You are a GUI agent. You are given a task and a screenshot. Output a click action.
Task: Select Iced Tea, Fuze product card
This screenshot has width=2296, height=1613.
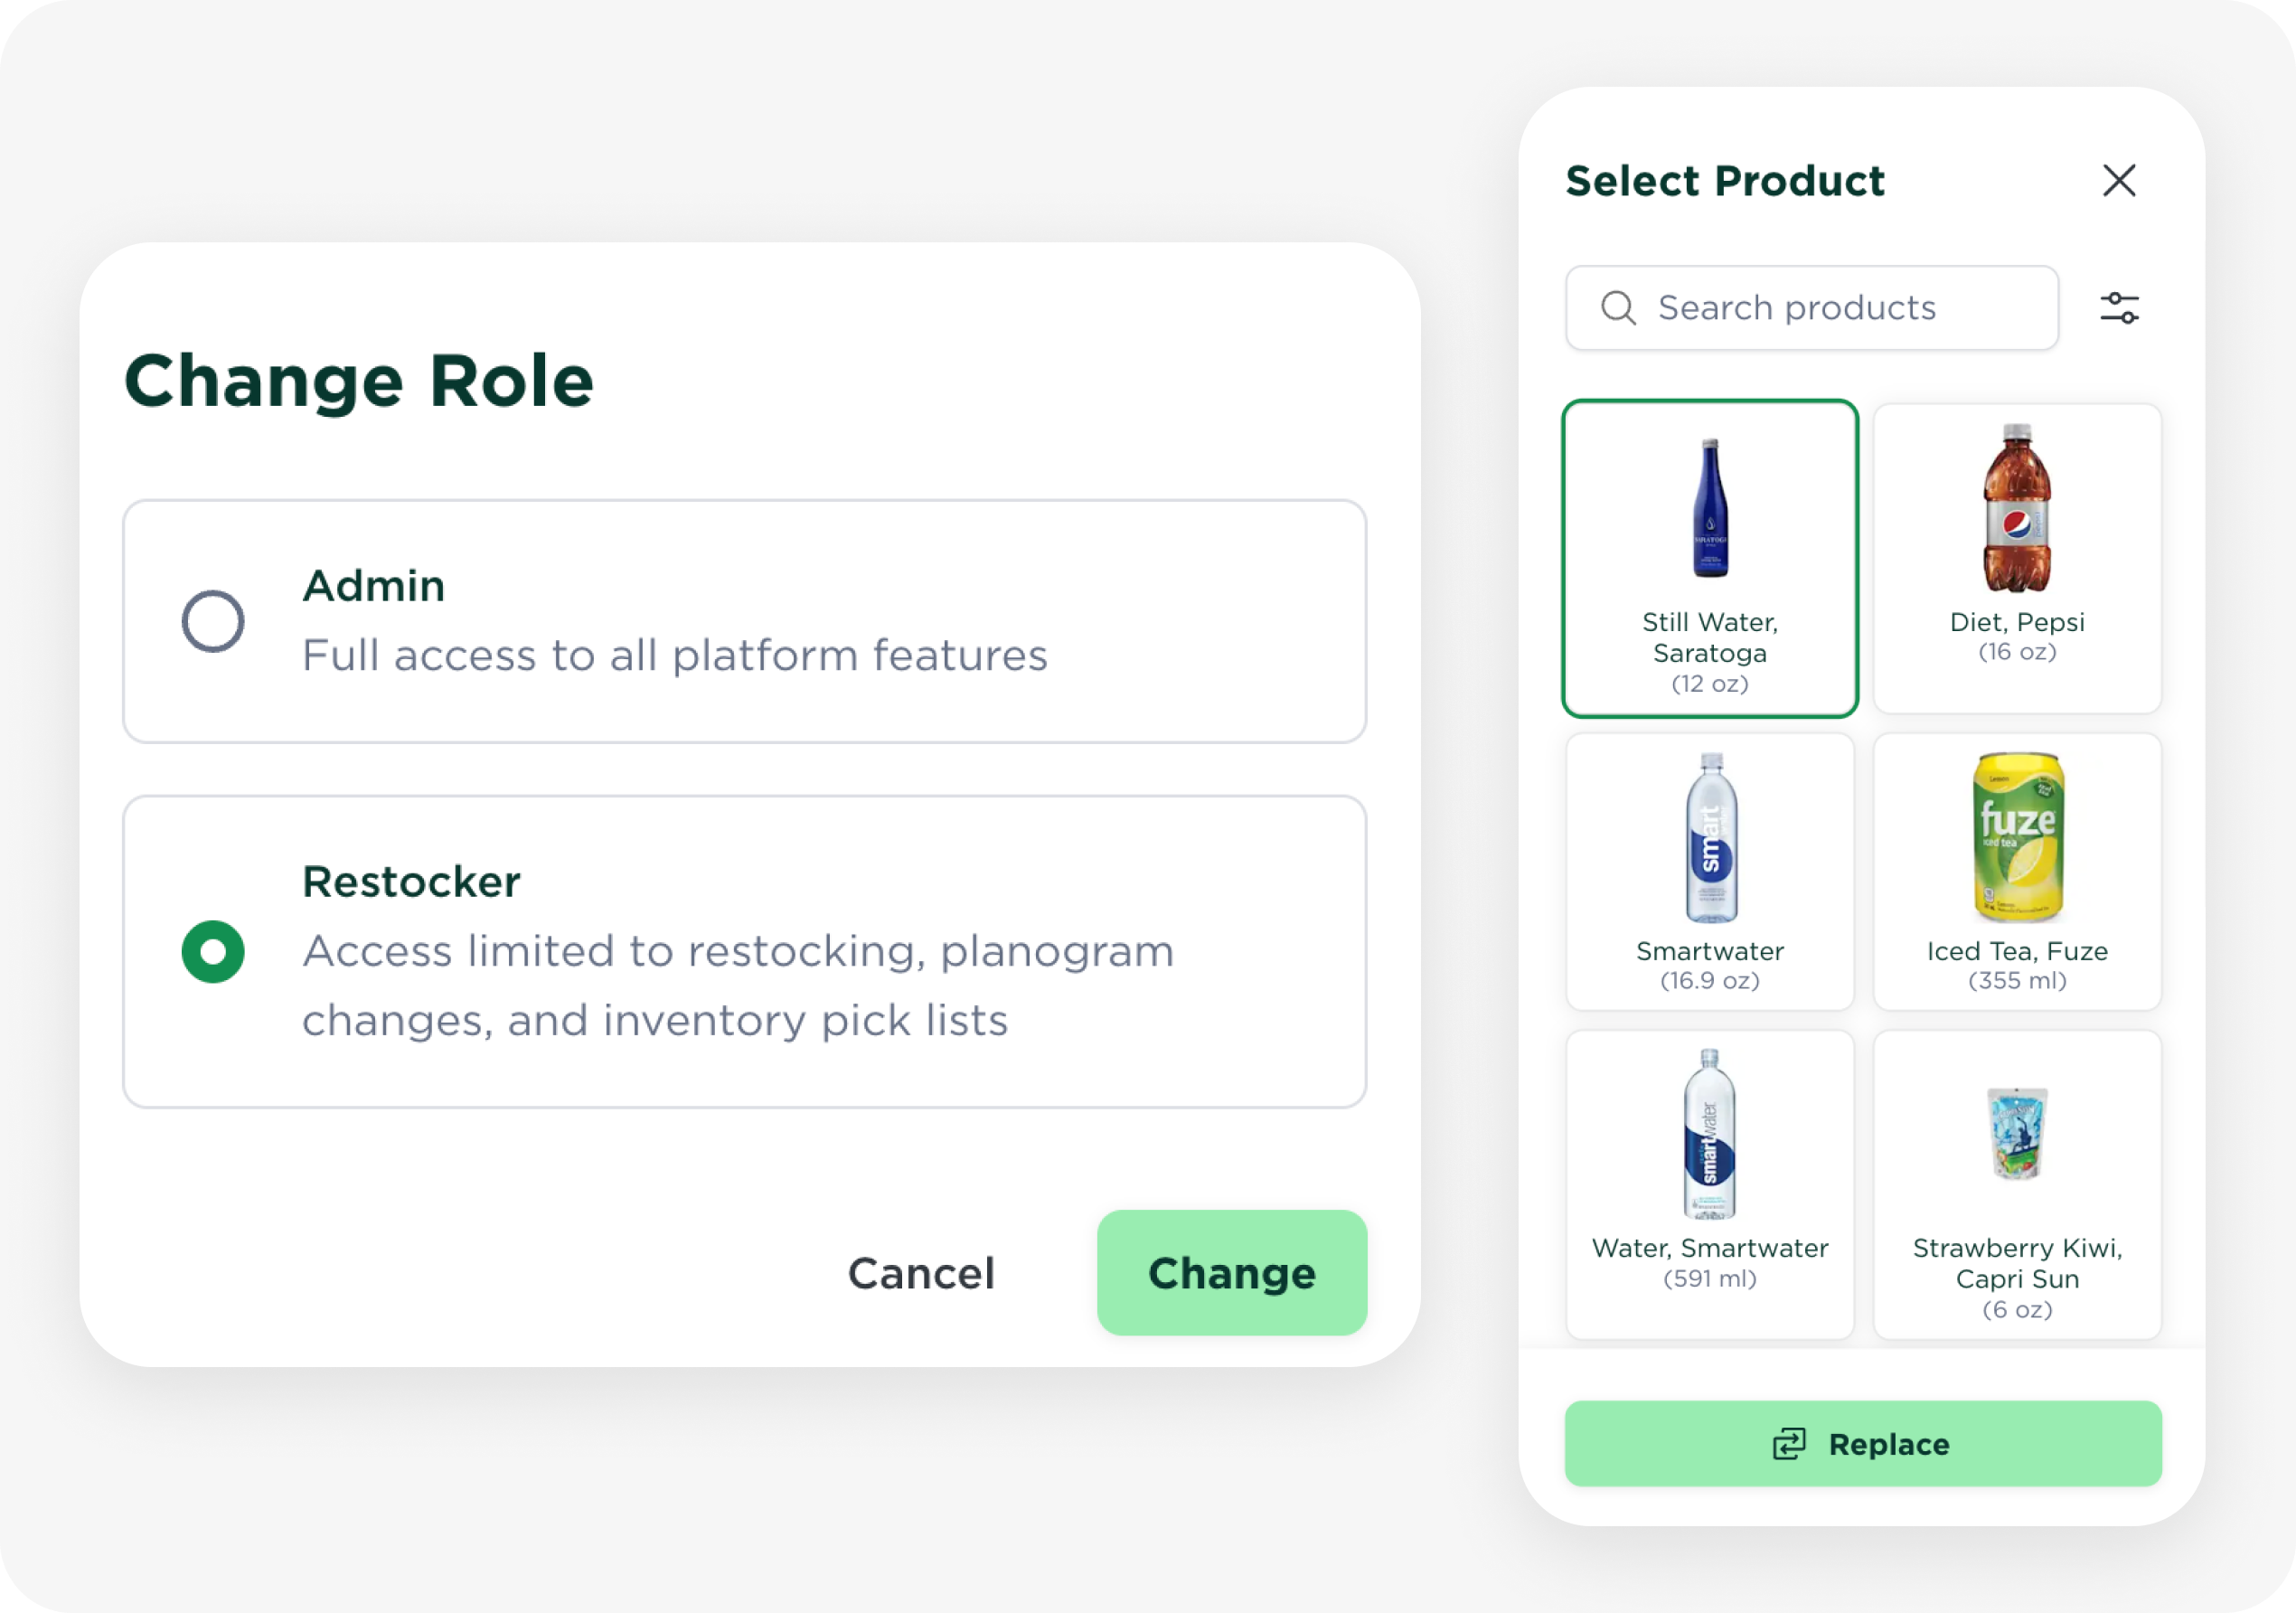click(x=2017, y=871)
